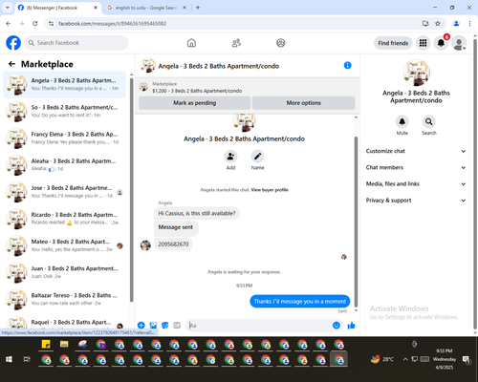478x382 pixels.
Task: Open a new browser tab
Action: (x=198, y=8)
